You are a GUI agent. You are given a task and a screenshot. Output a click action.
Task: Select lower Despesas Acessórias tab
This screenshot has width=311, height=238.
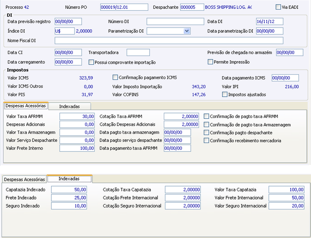[24, 180]
